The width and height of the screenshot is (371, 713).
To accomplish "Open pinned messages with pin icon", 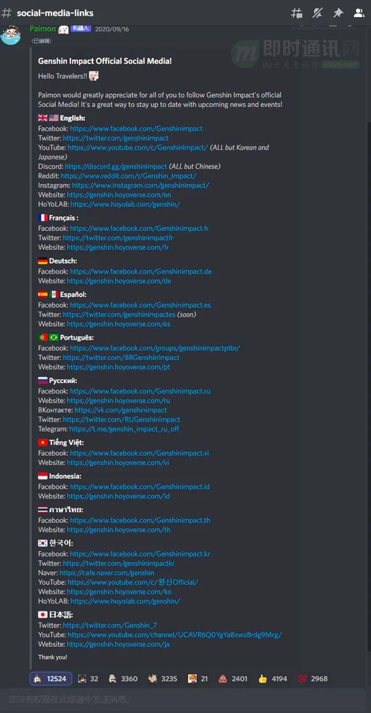I will 338,12.
